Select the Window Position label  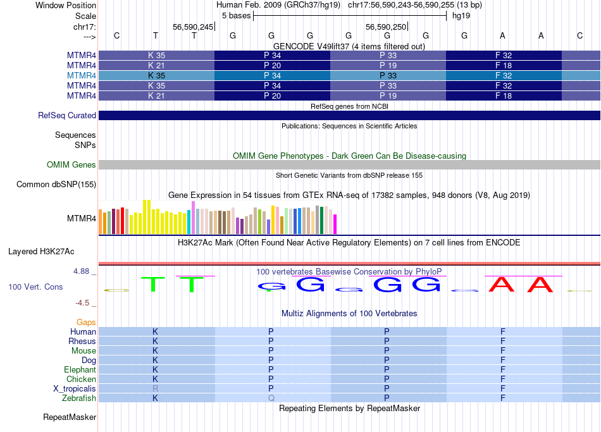click(x=66, y=5)
